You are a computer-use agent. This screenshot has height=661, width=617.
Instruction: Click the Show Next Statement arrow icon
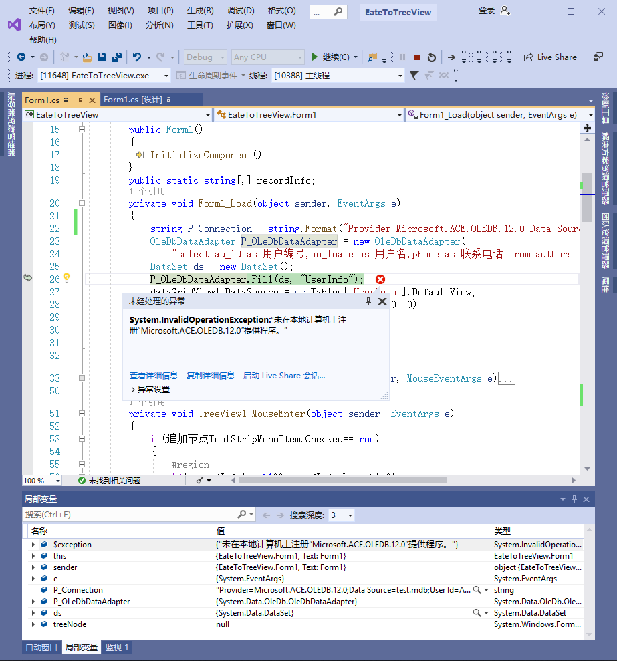(451, 57)
